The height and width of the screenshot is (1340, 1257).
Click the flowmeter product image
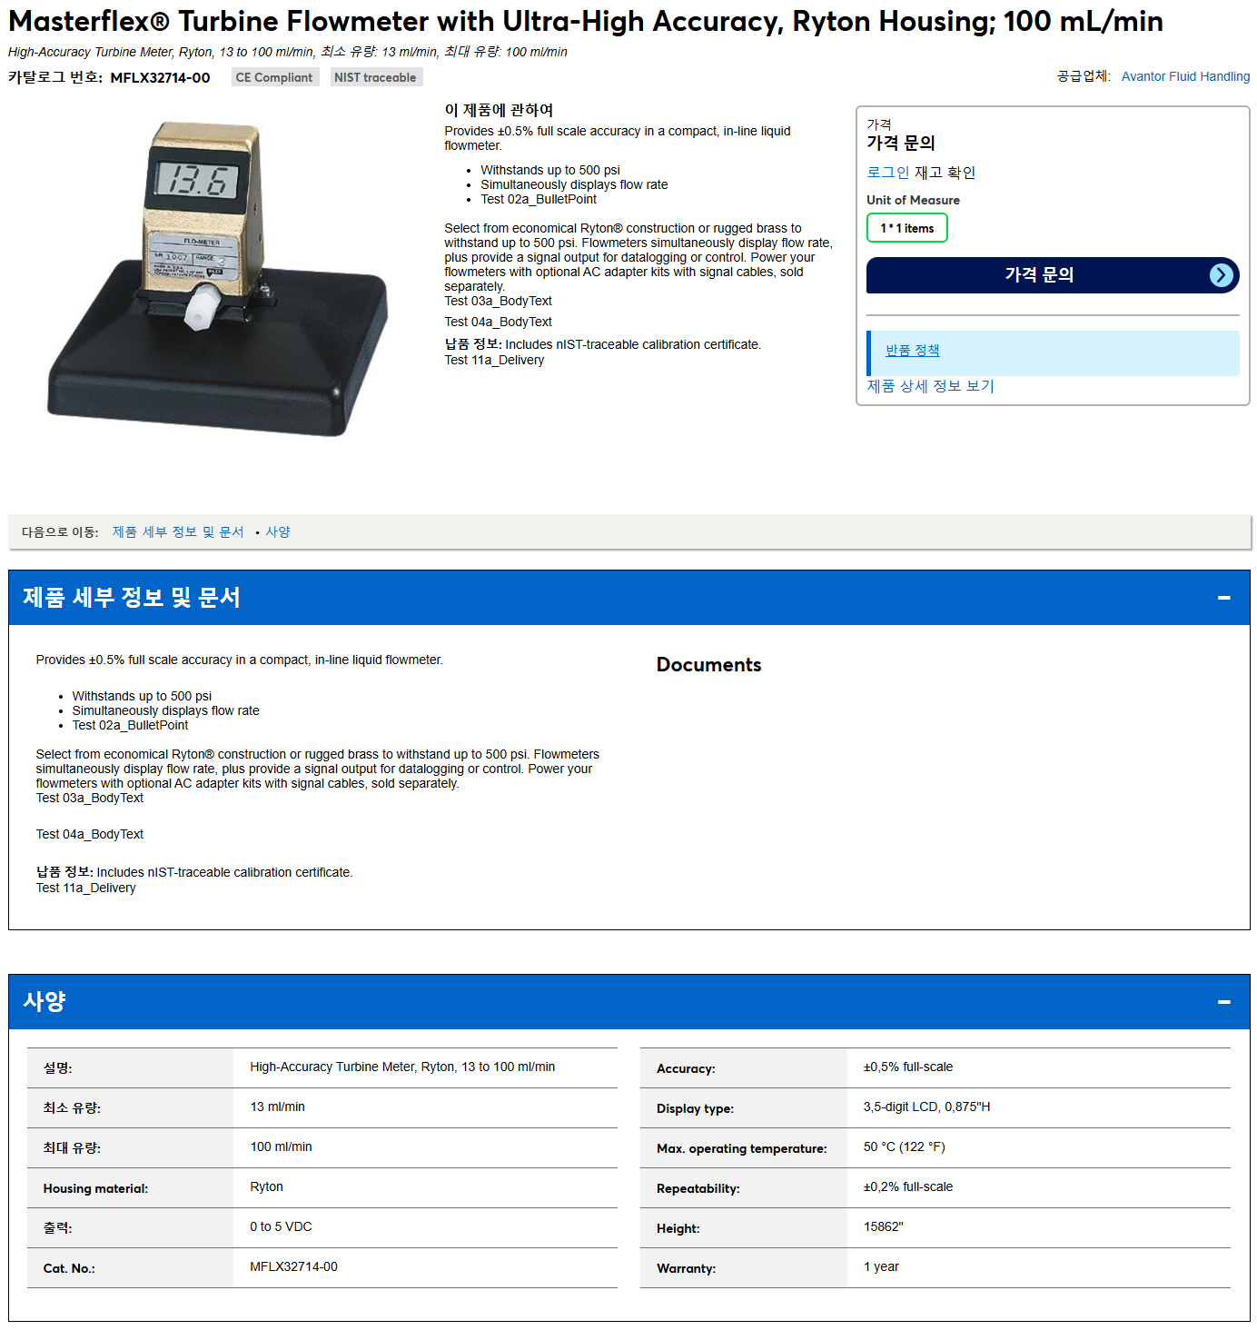click(218, 278)
